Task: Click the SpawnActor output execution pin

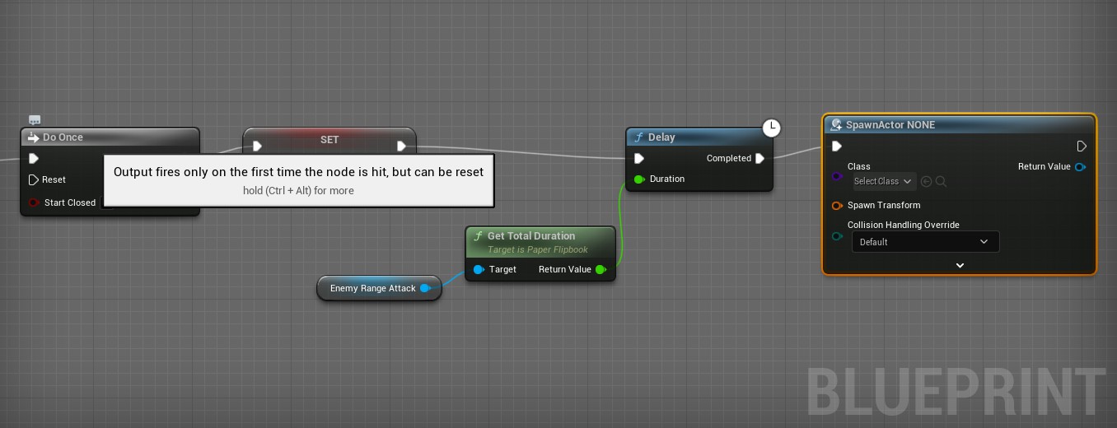Action: pyautogui.click(x=1082, y=147)
